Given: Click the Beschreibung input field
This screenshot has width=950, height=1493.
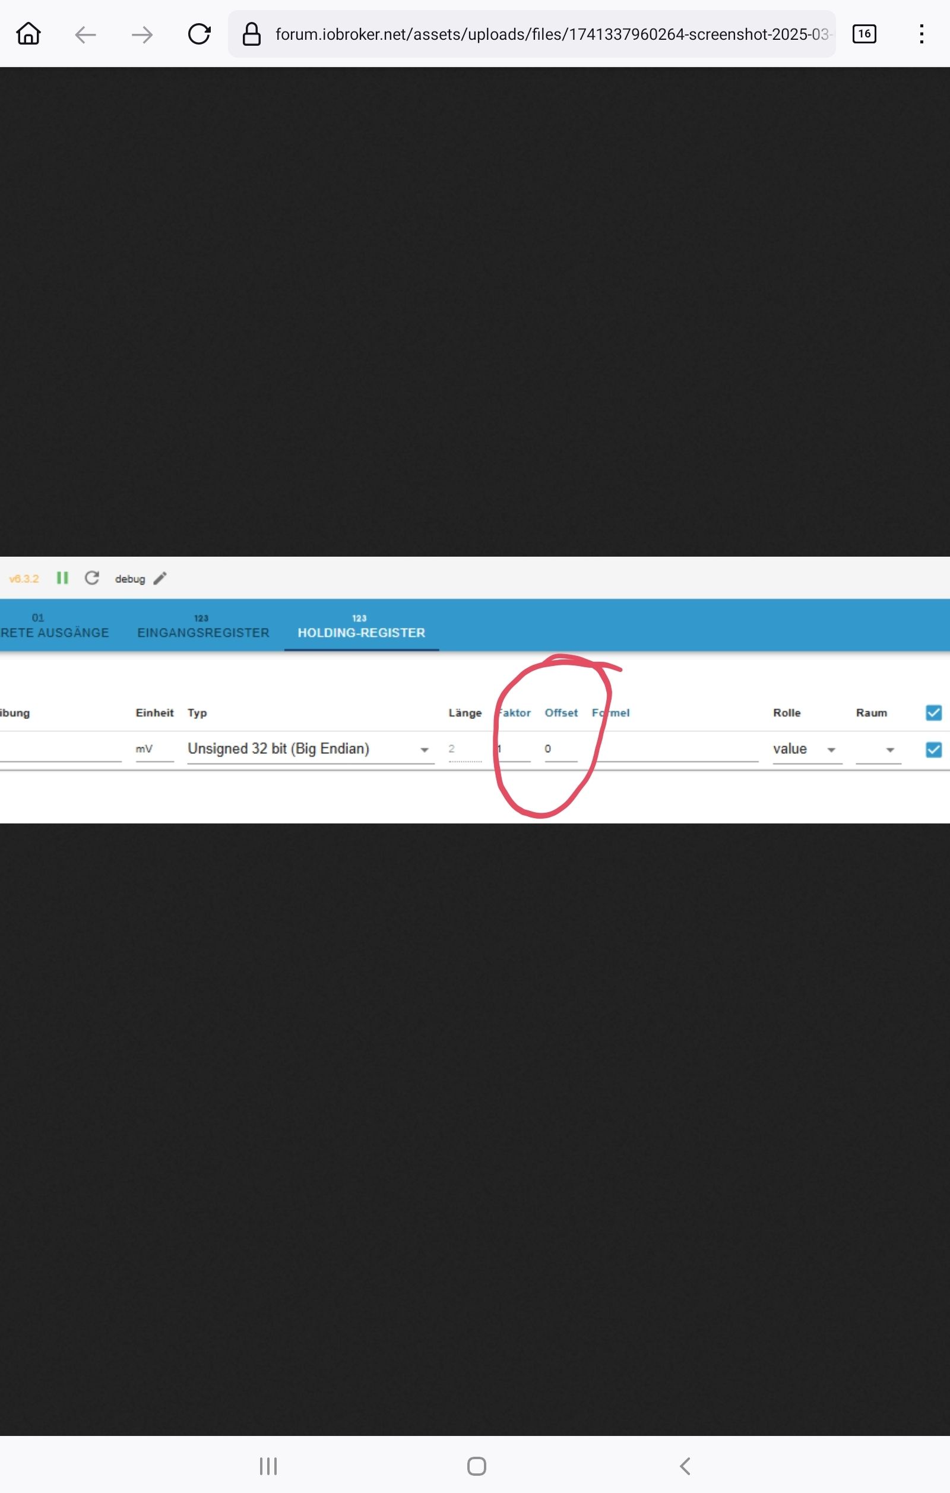Looking at the screenshot, I should pos(61,749).
